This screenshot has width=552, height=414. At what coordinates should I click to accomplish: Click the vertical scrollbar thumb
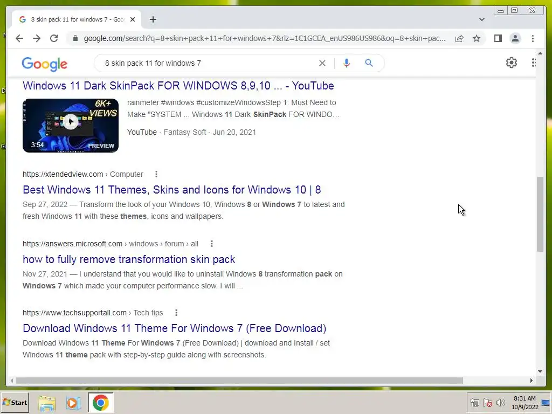click(x=540, y=215)
